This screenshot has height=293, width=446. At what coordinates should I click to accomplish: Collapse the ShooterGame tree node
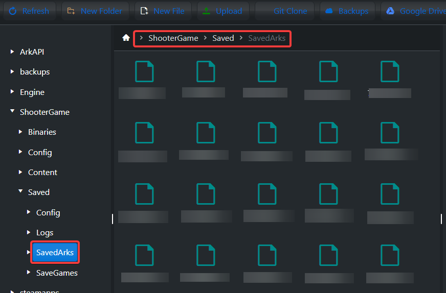point(12,112)
